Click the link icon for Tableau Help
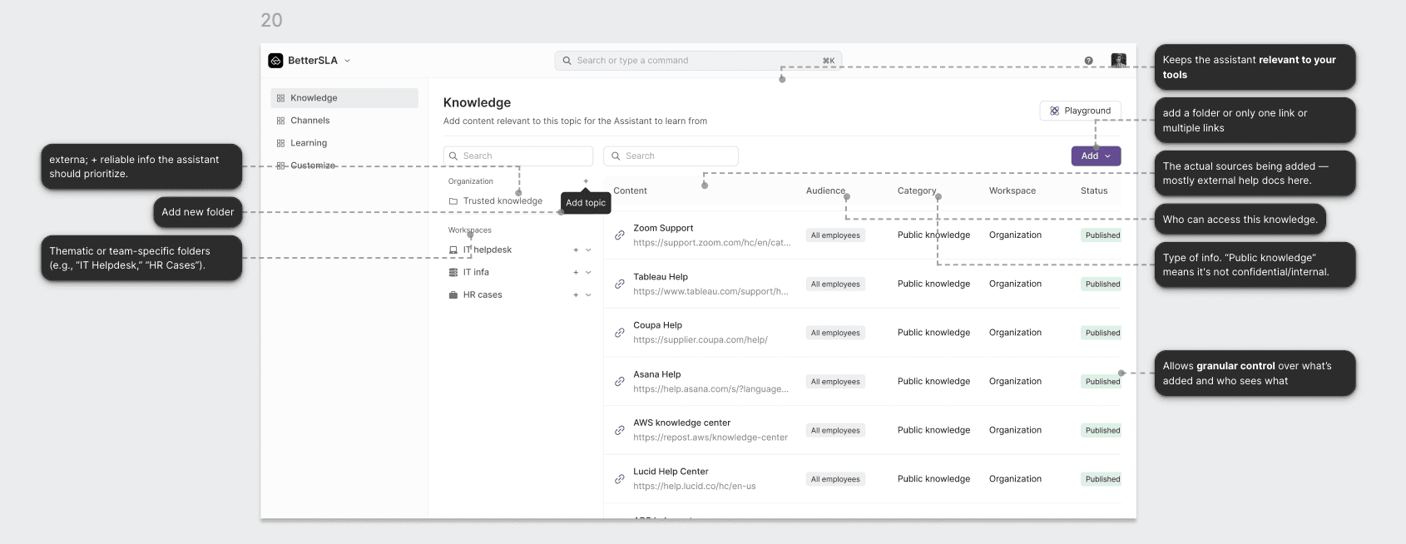The height and width of the screenshot is (544, 1406). (x=620, y=284)
